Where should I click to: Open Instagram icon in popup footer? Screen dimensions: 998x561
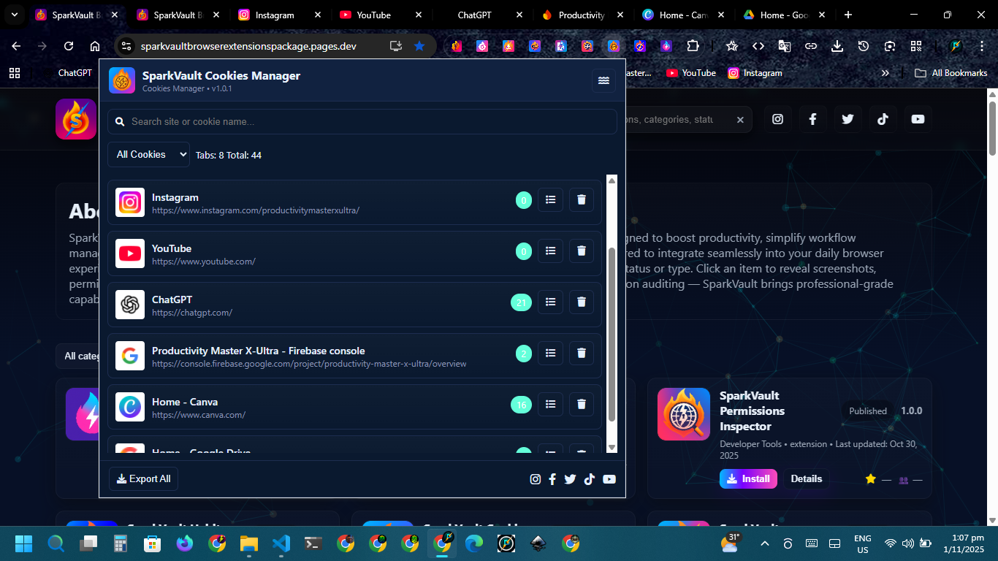[x=536, y=479]
